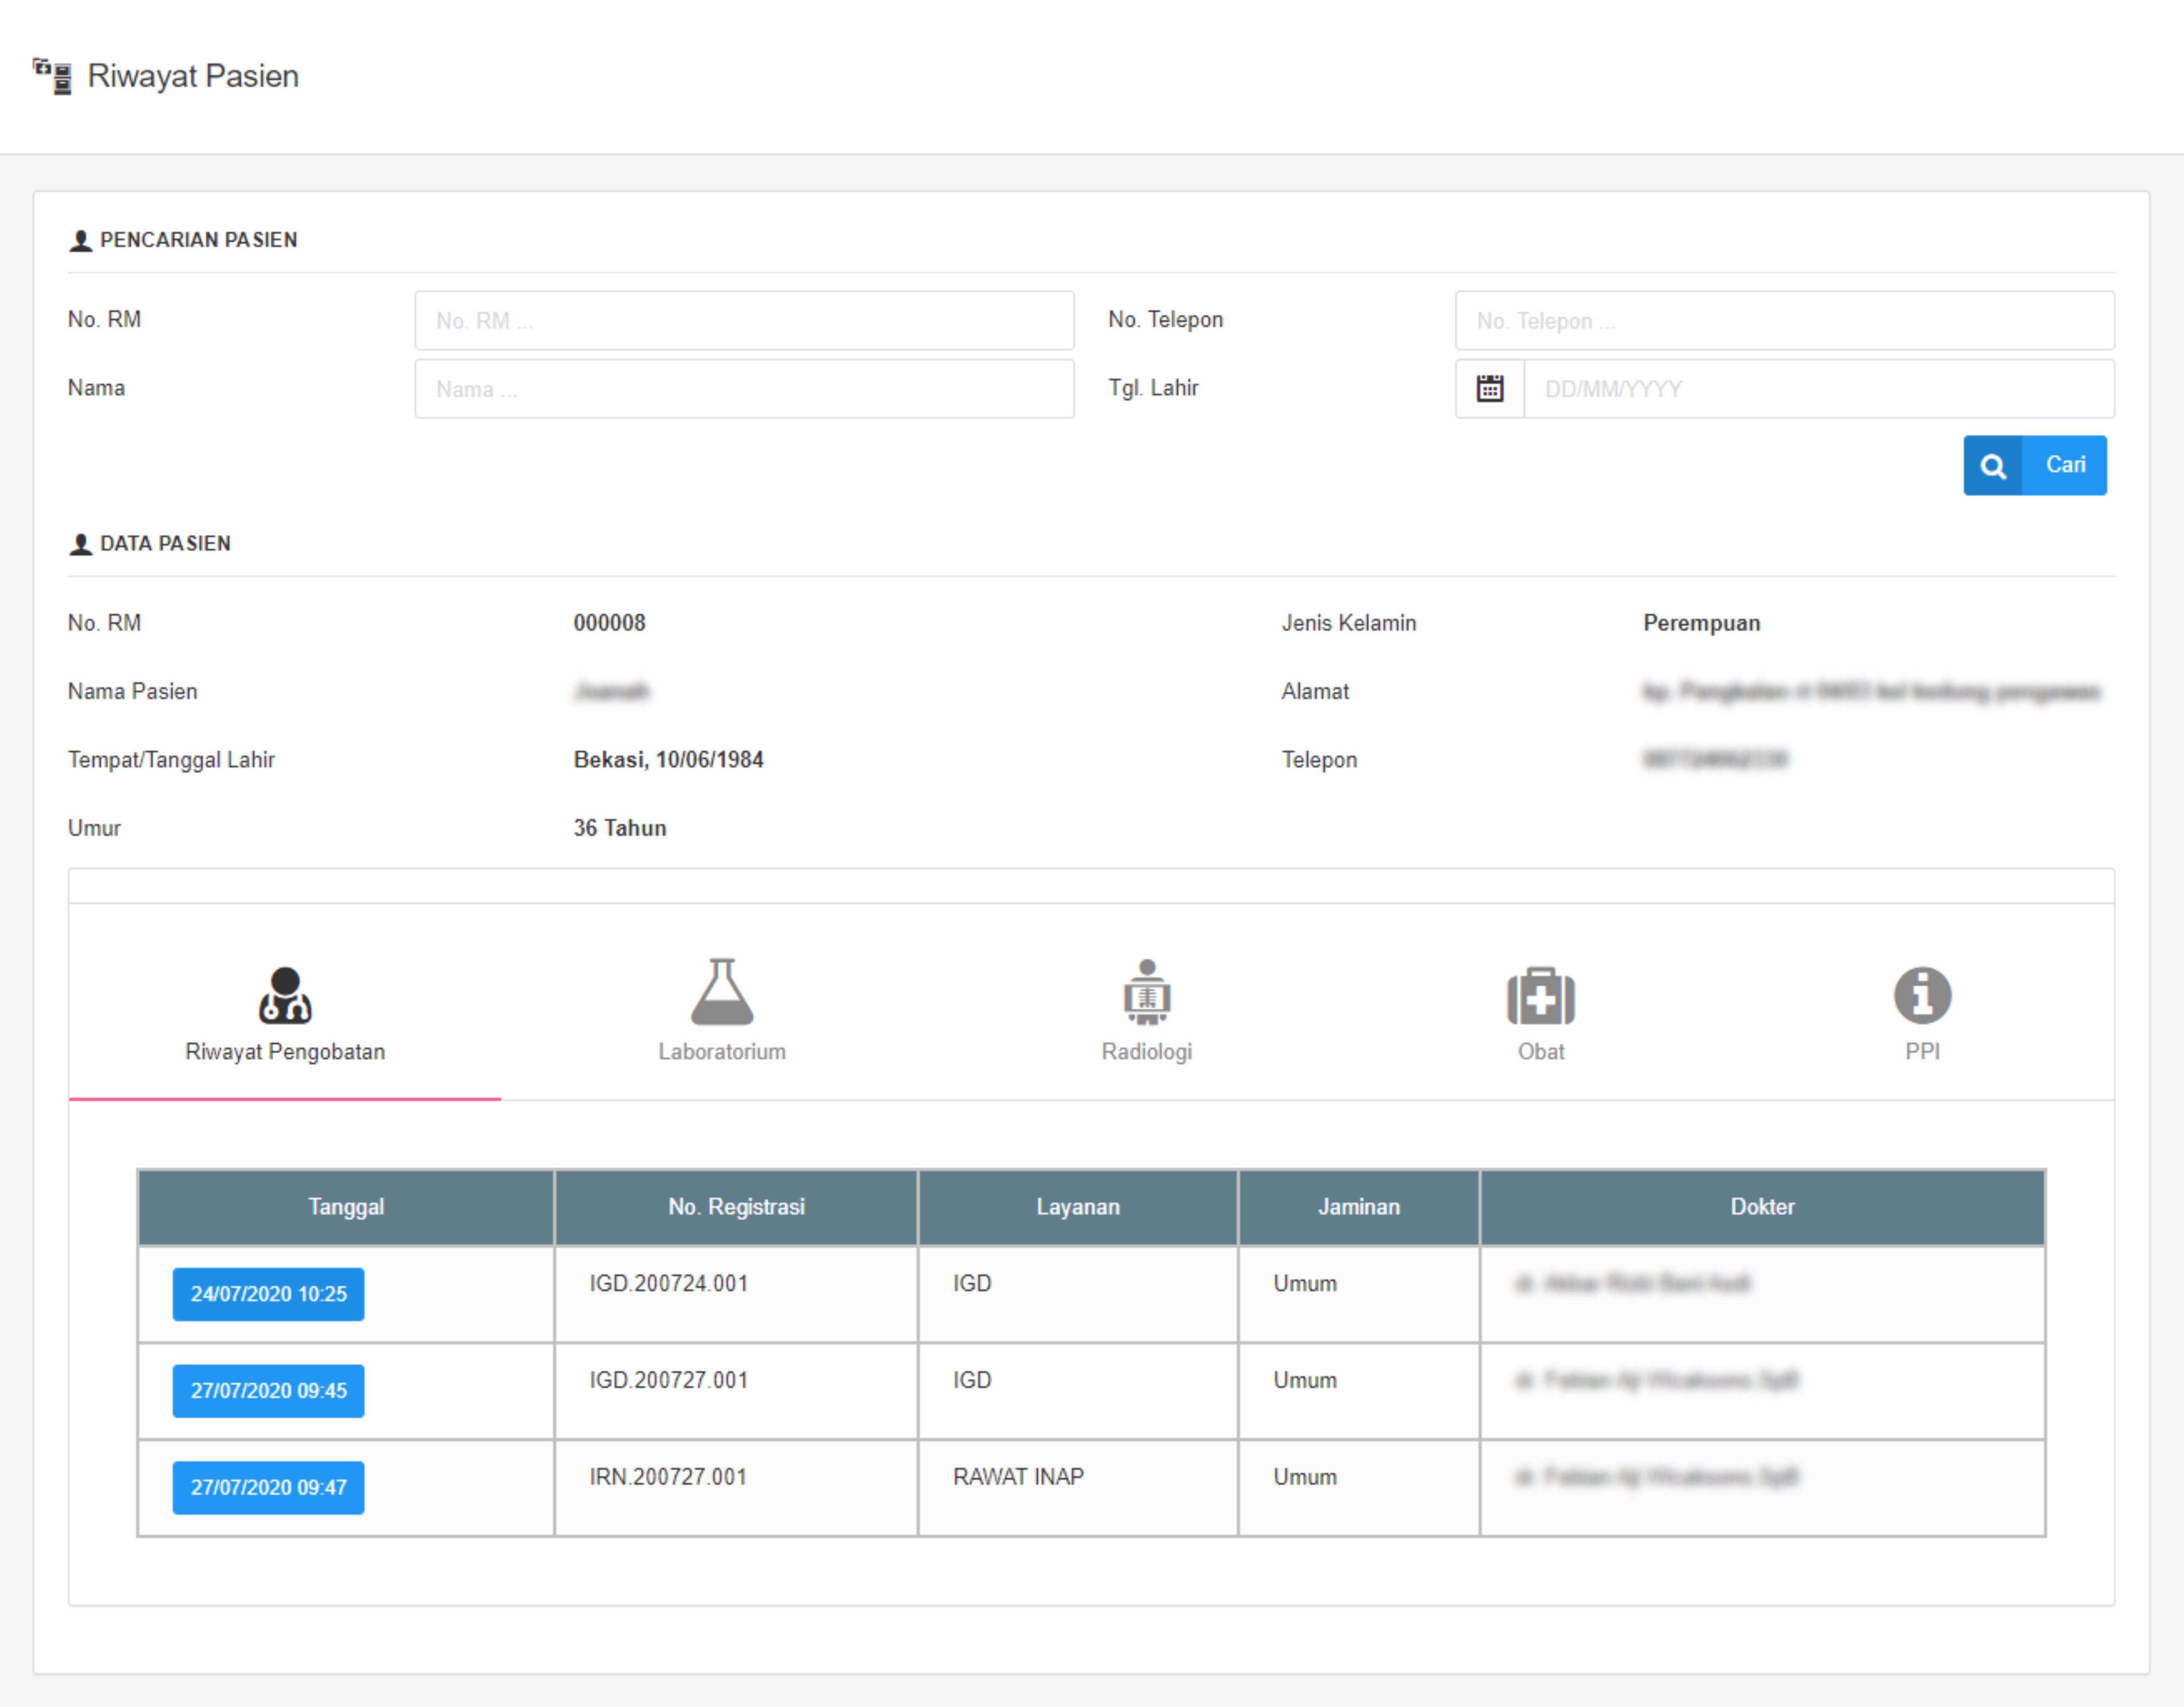Click the Data Pasien person icon
This screenshot has width=2184, height=1707.
pyautogui.click(x=81, y=544)
